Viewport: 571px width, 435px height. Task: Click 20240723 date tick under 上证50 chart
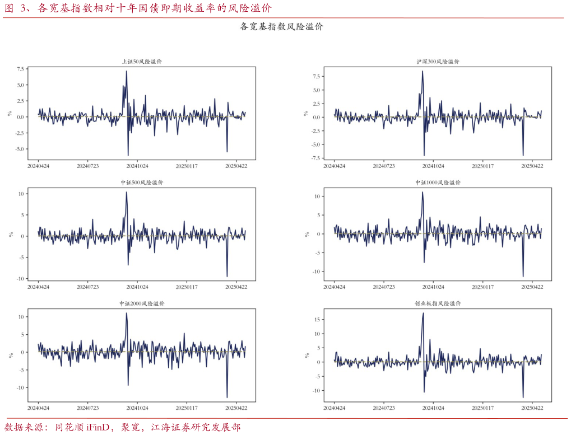[x=87, y=166]
